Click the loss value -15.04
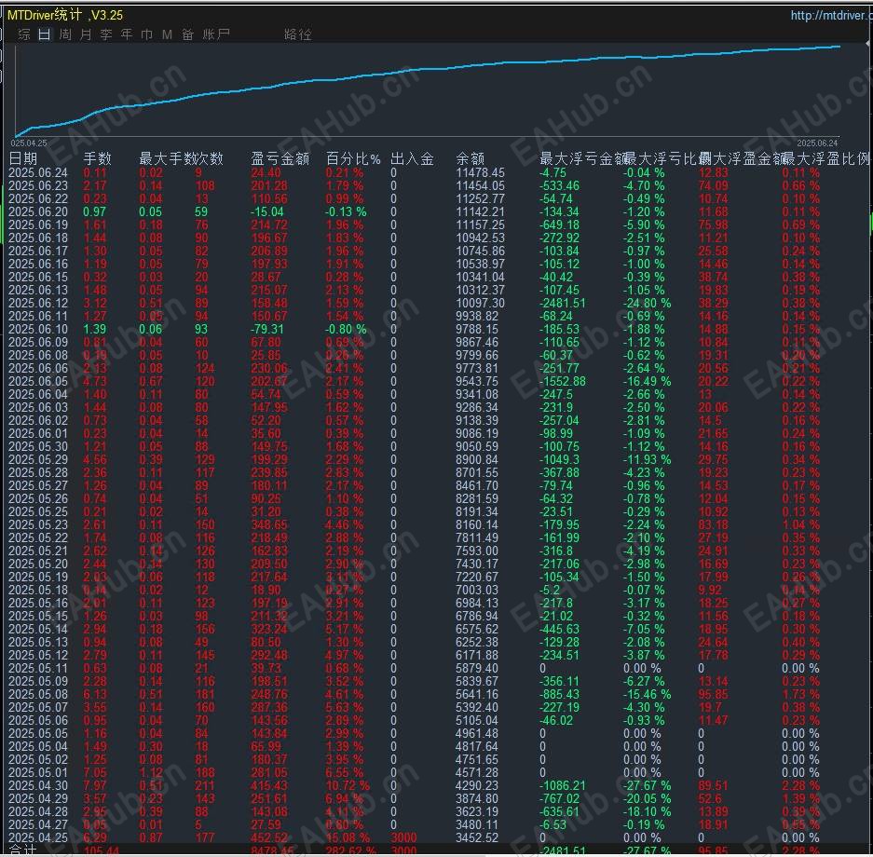Viewport: 873px width, 857px height. pos(266,211)
